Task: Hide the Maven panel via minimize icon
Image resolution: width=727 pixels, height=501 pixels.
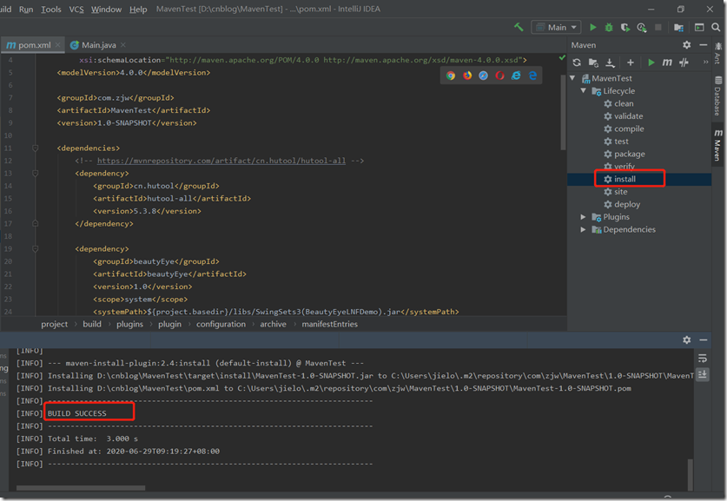Action: [704, 45]
